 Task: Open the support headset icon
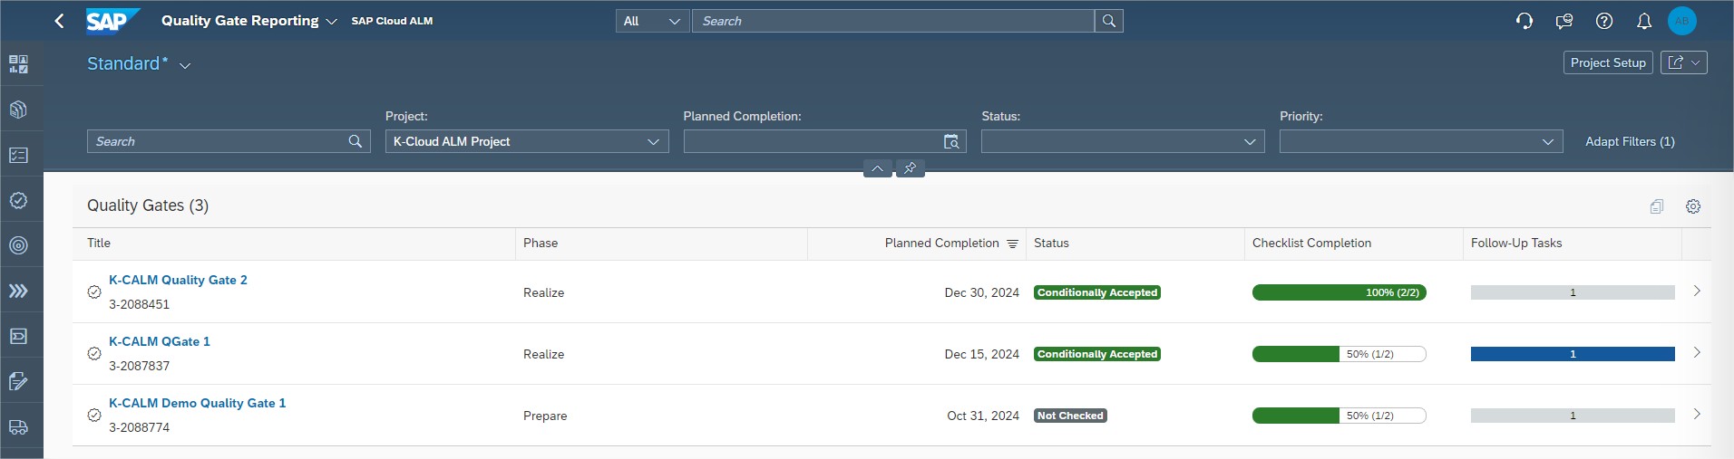pos(1525,21)
